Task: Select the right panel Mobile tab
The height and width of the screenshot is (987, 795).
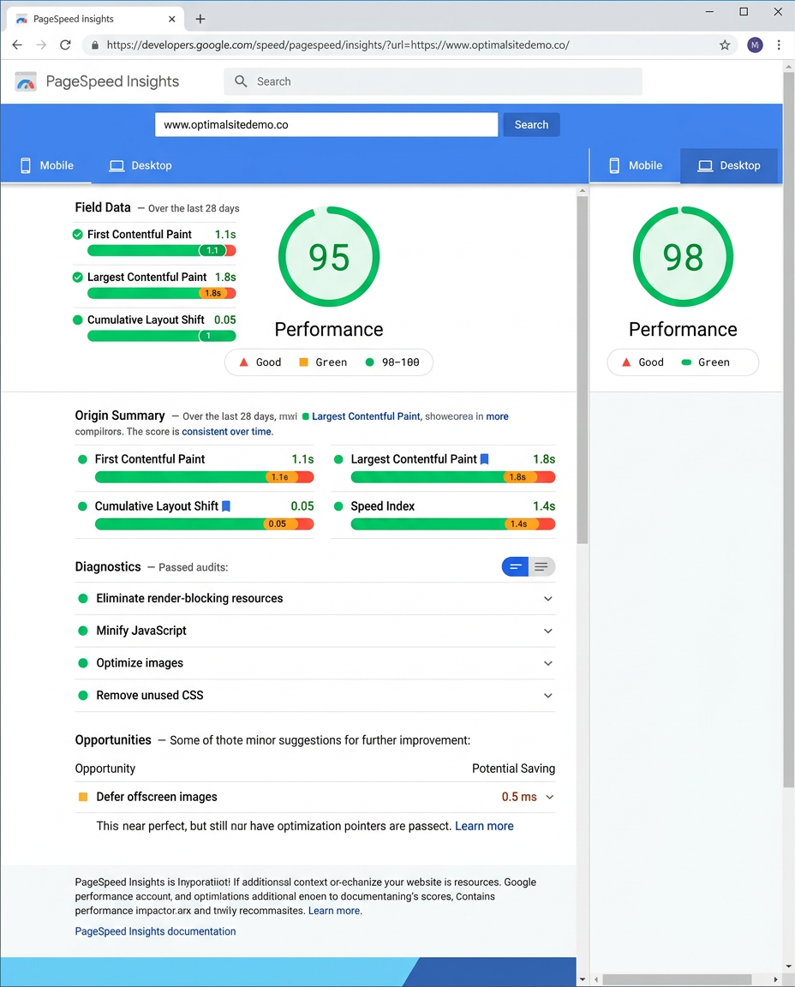Action: coord(636,165)
